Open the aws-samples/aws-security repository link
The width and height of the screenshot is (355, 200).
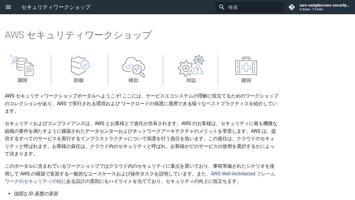click(x=320, y=7)
